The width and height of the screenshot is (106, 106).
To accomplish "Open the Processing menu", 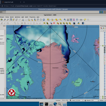I will [32, 17].
